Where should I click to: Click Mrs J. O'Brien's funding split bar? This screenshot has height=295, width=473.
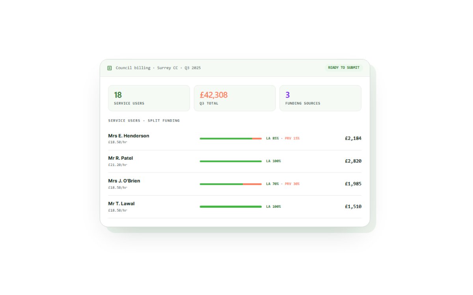coord(231,184)
